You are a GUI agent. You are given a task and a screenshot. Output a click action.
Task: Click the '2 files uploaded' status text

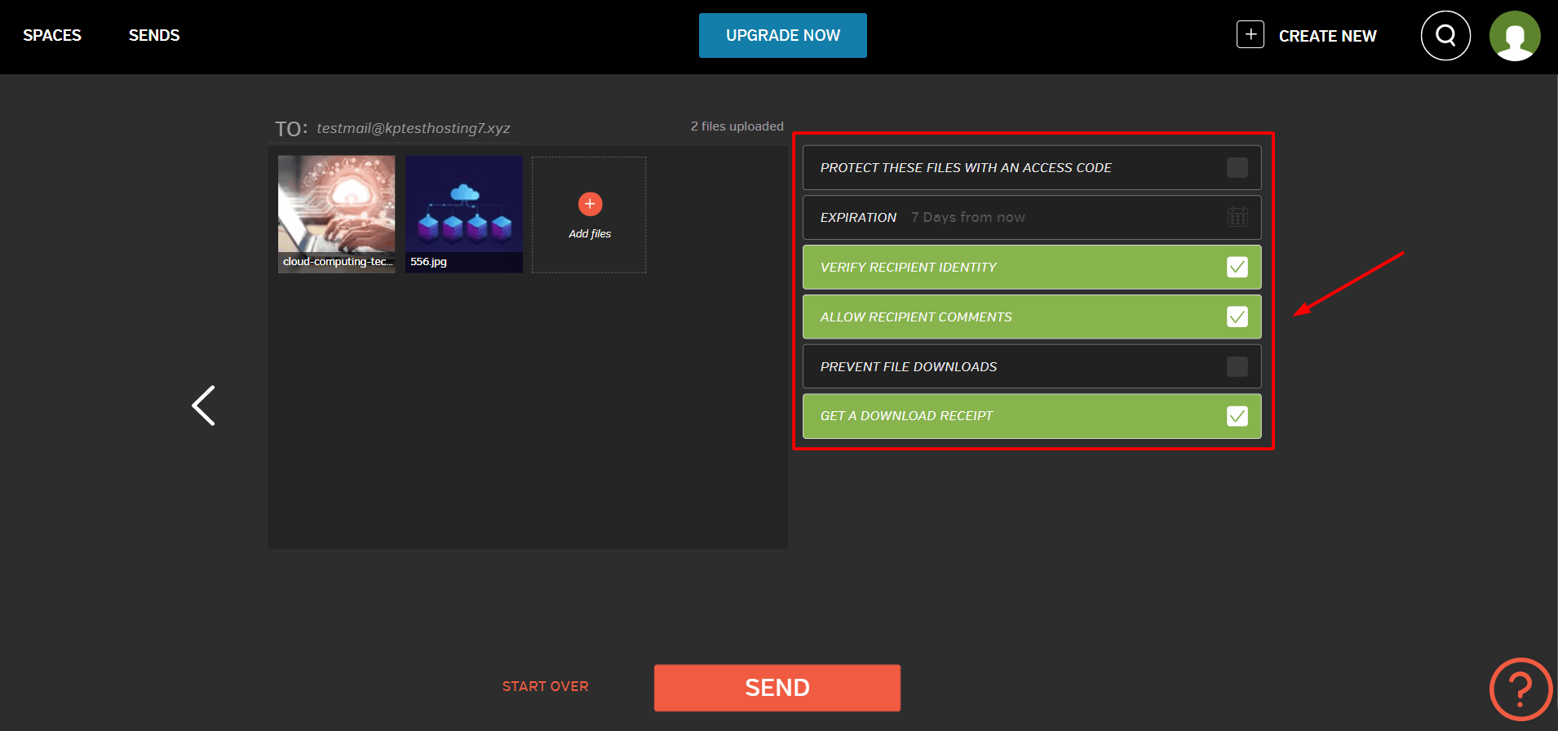point(737,126)
